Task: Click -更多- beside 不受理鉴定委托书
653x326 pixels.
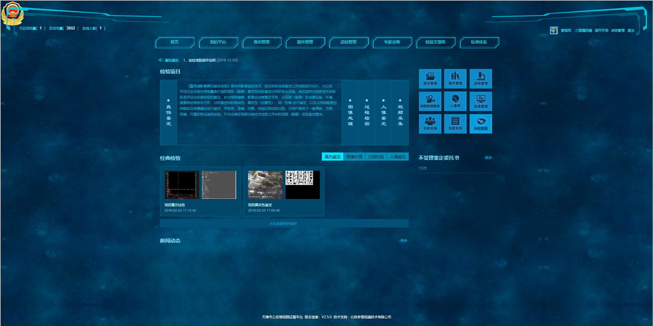Action: (x=488, y=158)
